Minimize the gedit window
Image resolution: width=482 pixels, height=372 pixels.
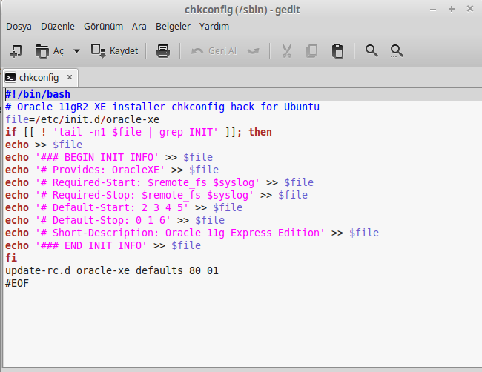(433, 10)
